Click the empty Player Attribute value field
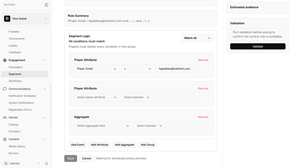Screen dimensions: 300x168 pyautogui.click(x=175, y=97)
